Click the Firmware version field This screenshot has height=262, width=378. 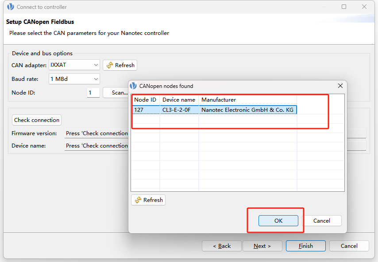[x=96, y=133]
